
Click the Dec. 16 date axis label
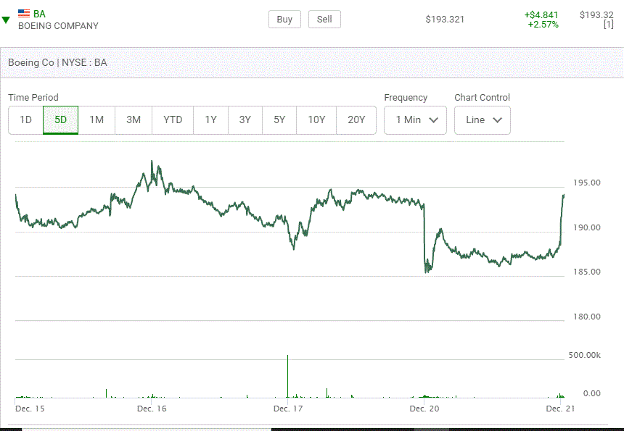click(x=152, y=409)
